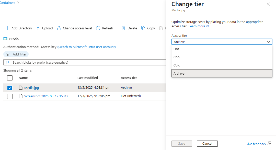
Task: Click the Upload toolbar label
Action: point(47,28)
